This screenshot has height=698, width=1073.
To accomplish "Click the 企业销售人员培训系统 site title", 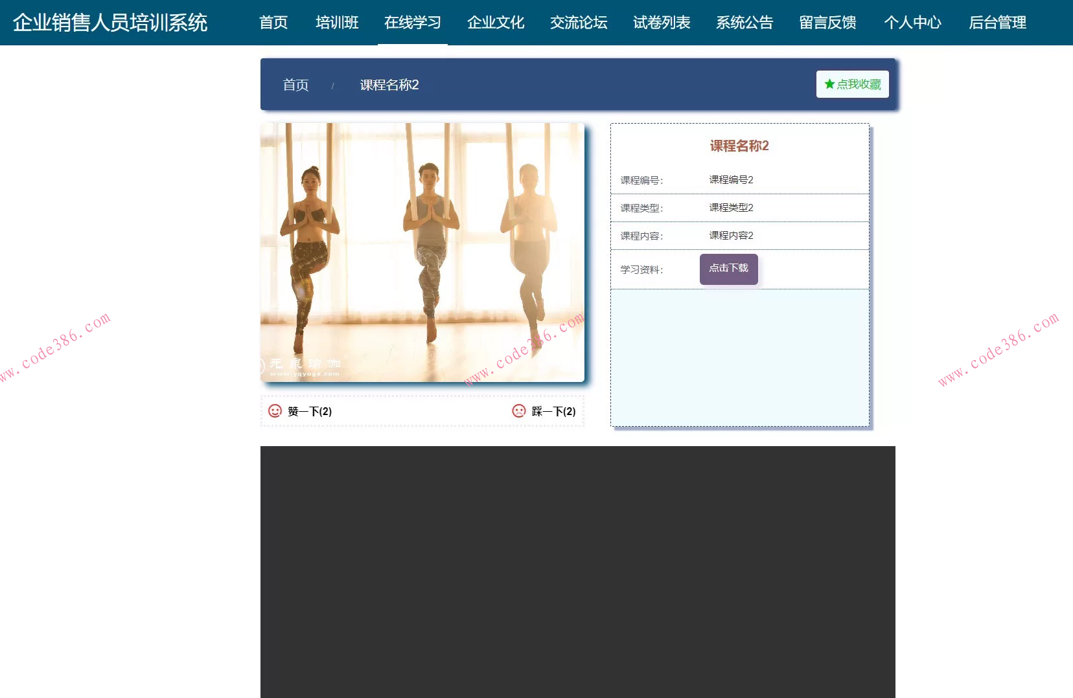I will point(110,23).
